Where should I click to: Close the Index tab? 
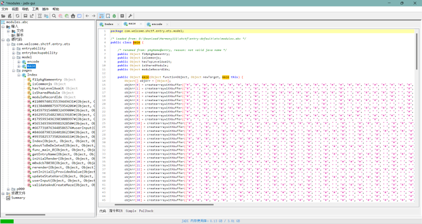point(118,24)
